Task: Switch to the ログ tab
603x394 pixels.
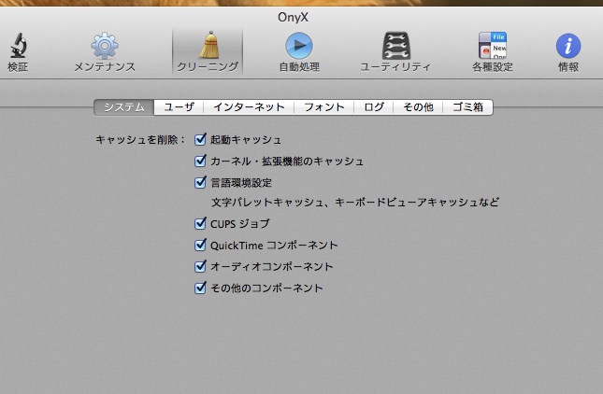Action: click(x=374, y=107)
